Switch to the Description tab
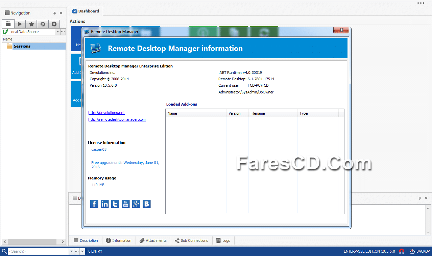 coord(86,240)
